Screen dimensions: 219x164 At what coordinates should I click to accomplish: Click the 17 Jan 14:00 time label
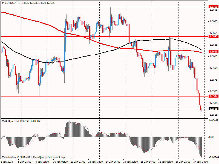click(201, 162)
